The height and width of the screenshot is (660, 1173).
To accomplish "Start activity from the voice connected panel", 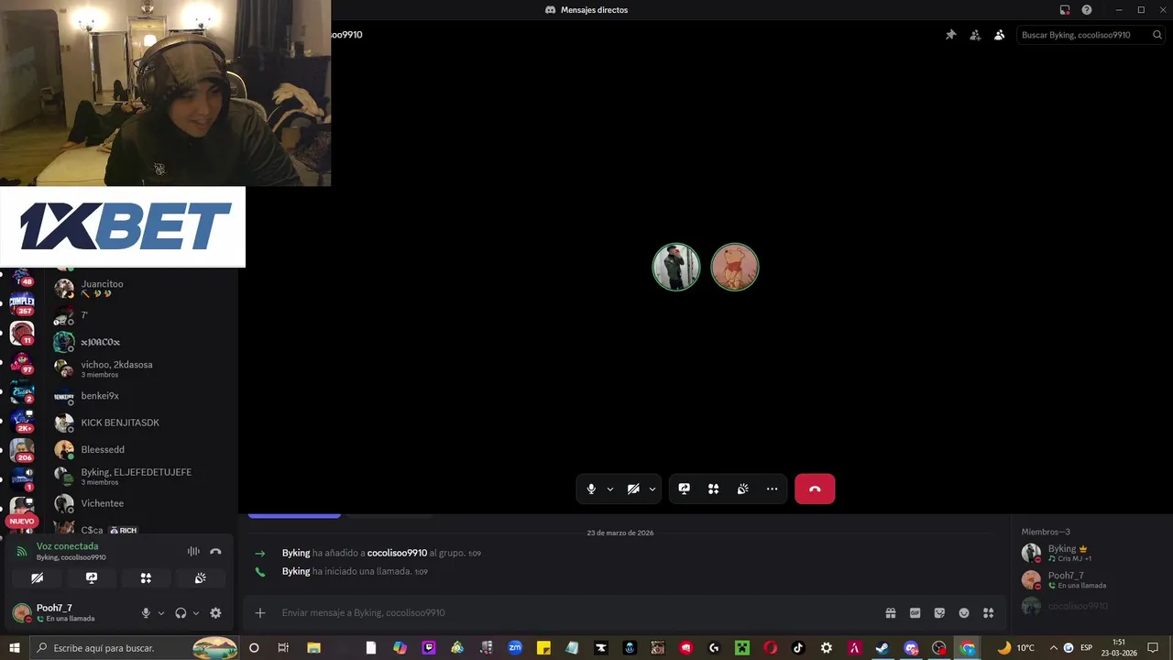I will [146, 578].
